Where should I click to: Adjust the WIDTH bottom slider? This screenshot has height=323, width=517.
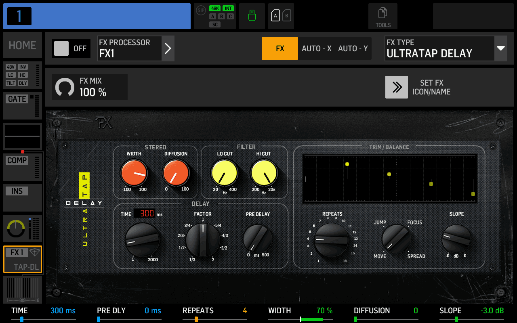(x=301, y=319)
